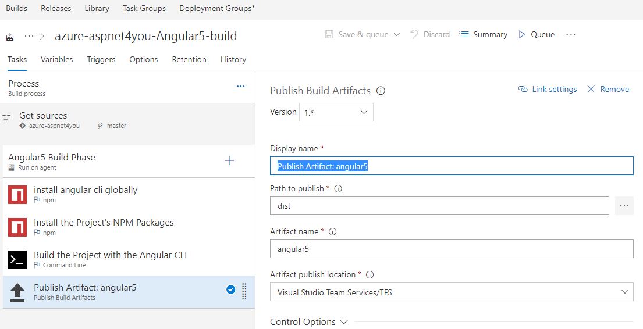Switch to the Retention tab
Screen dimensions: 643x329
189,59
